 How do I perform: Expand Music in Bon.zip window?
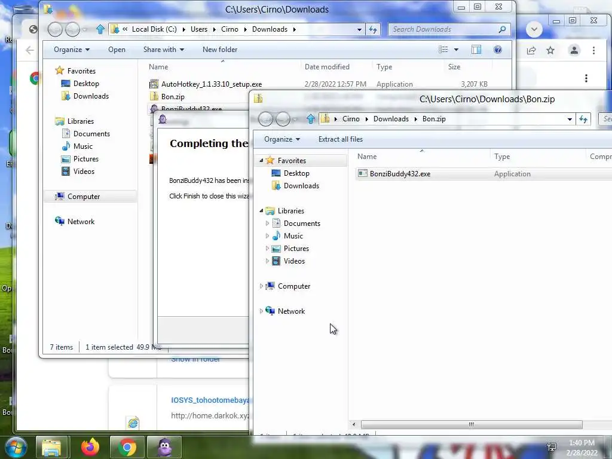click(x=267, y=235)
